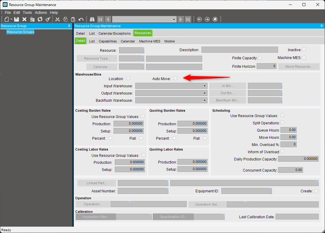Click the Save floppy disk icon

(x=17, y=19)
